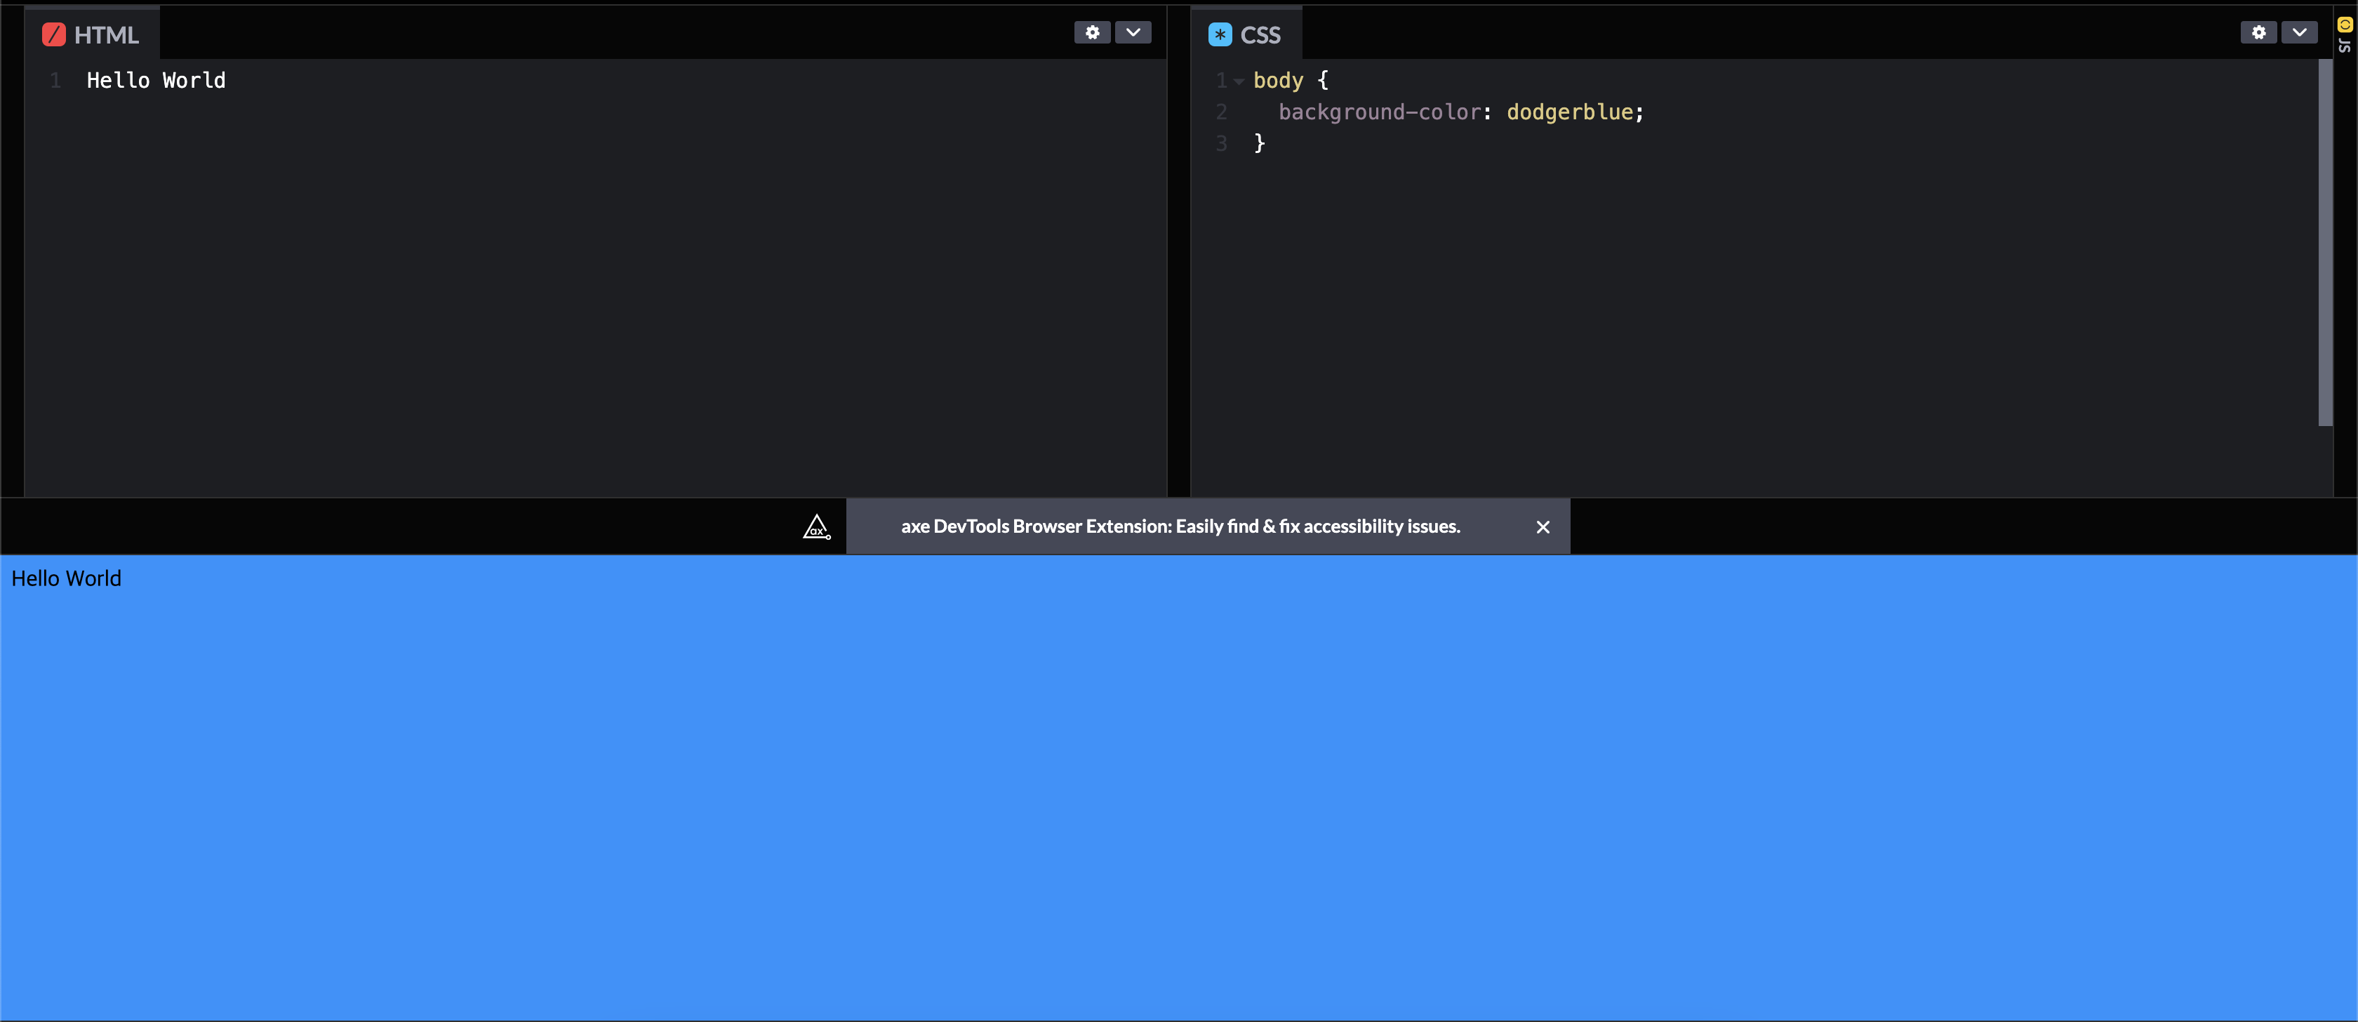Open the collapsed JS editor label

[2344, 45]
